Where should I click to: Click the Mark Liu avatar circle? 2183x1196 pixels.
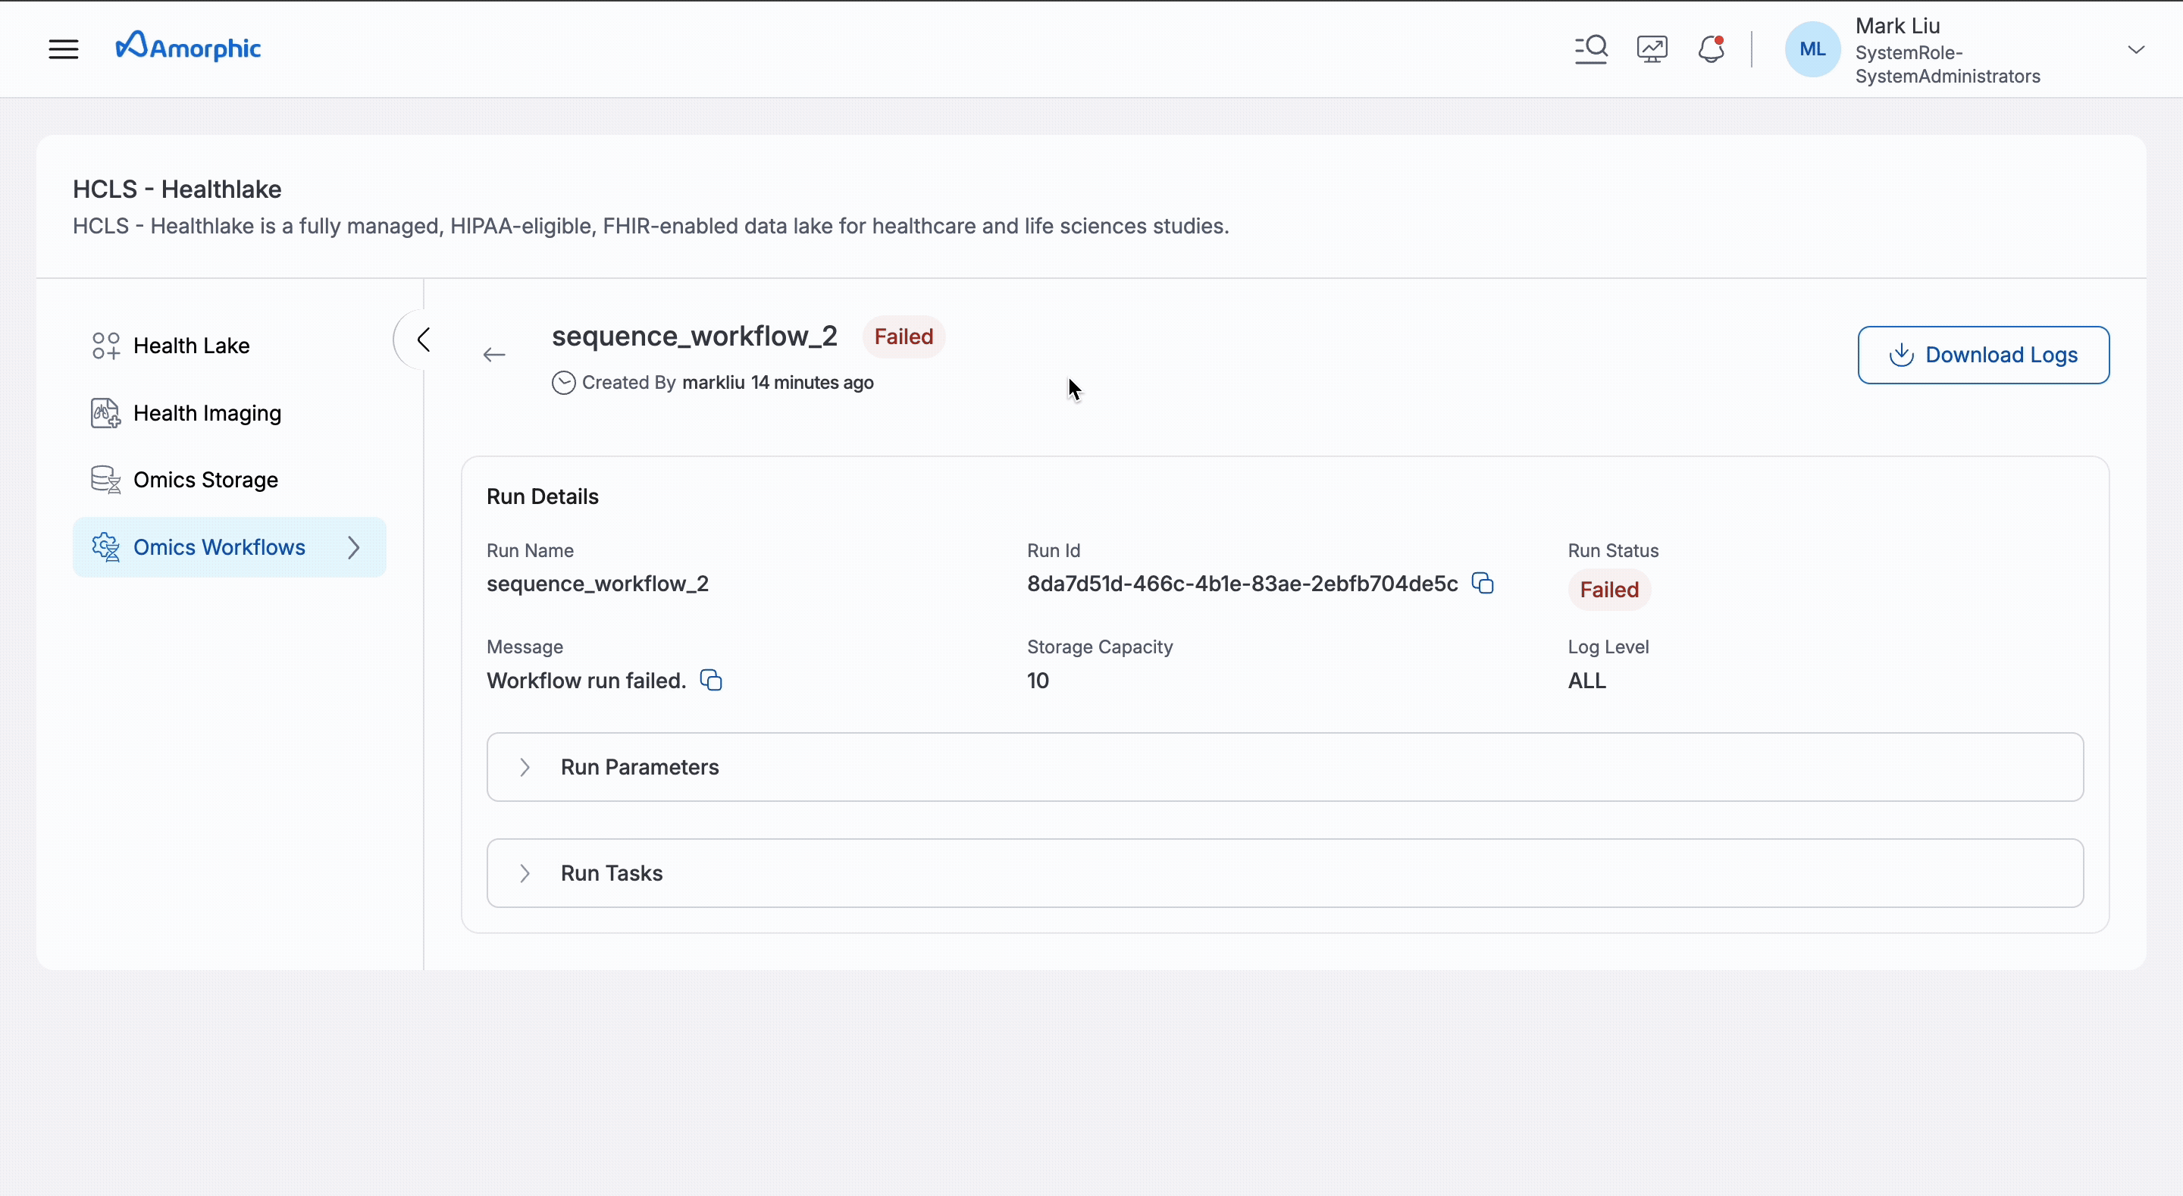pos(1812,49)
